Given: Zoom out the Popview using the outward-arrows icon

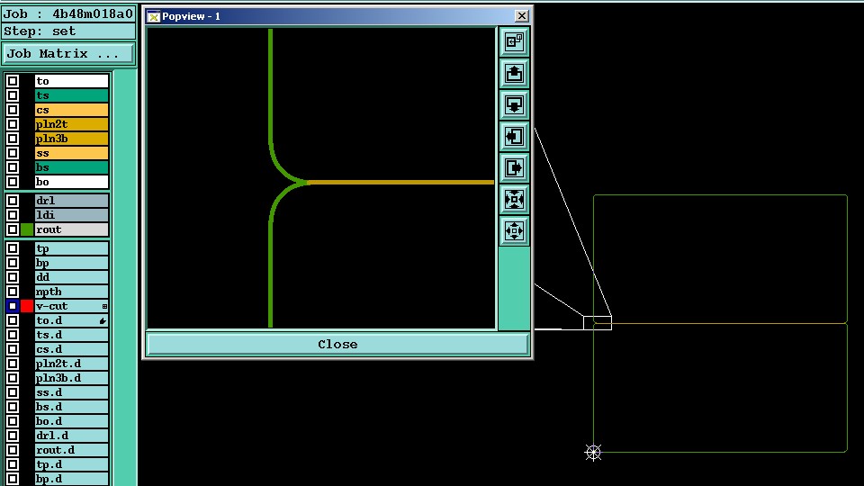Looking at the screenshot, I should tap(514, 230).
